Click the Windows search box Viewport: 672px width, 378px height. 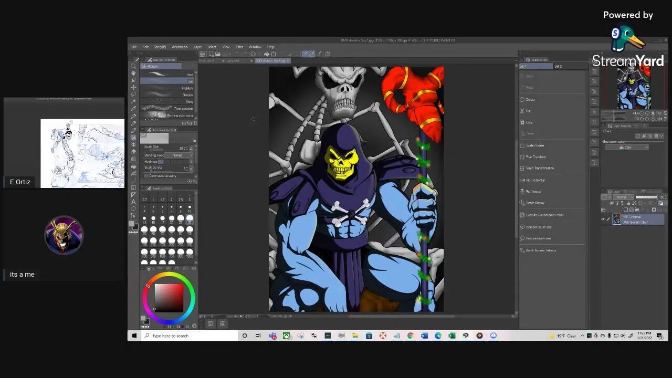pos(190,335)
